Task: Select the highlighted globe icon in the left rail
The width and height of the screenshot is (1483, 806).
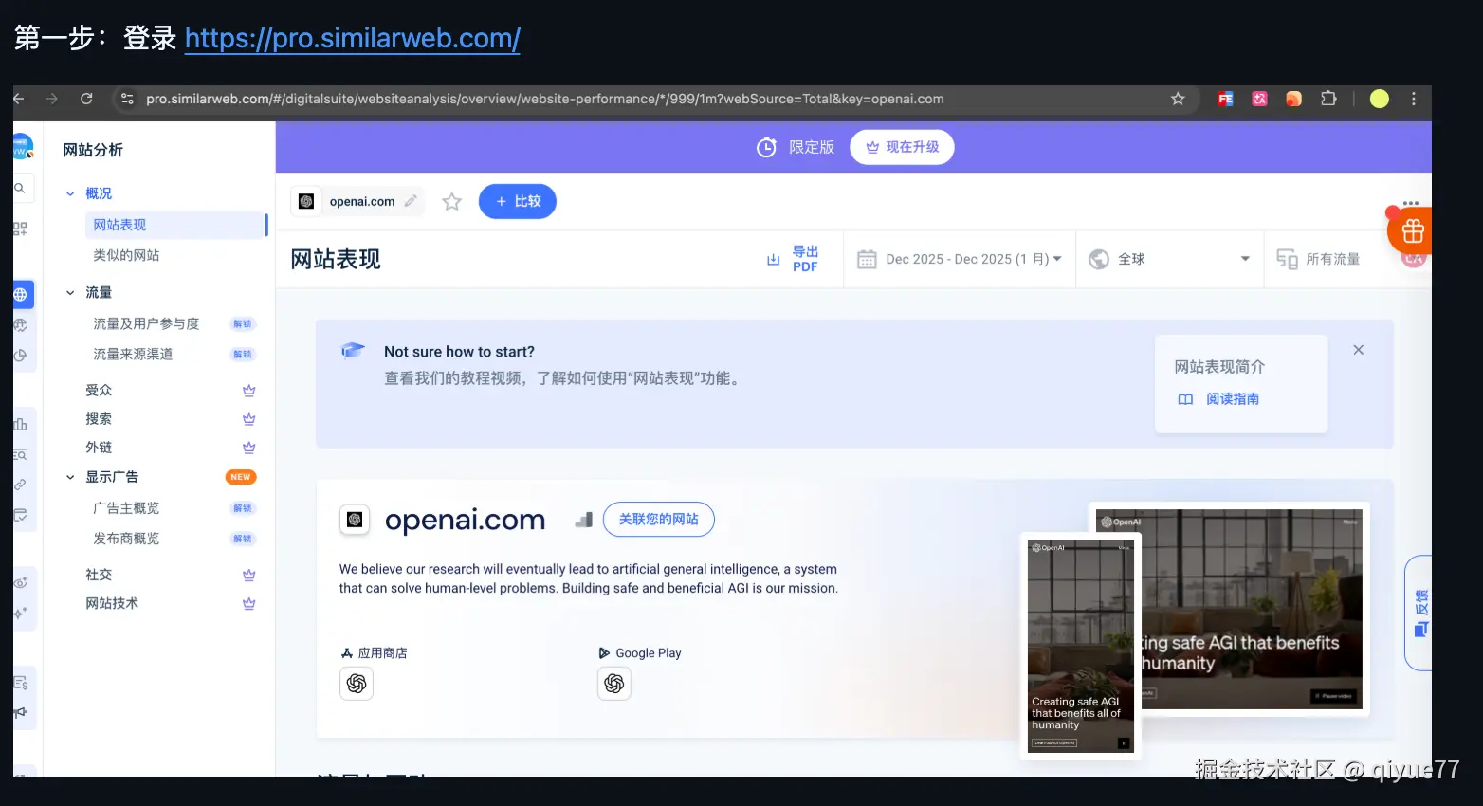Action: pos(21,295)
